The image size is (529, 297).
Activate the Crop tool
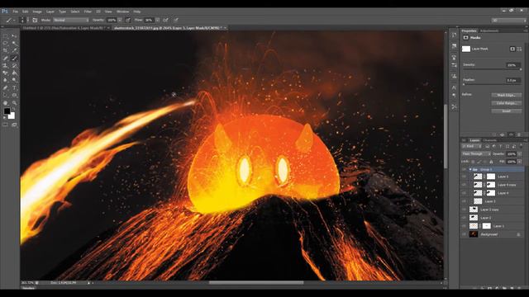pos(6,50)
